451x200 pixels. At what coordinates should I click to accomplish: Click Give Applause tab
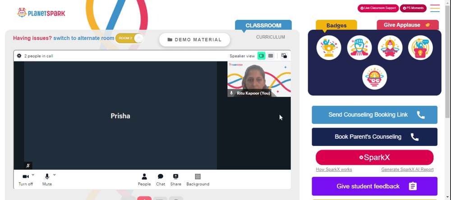click(408, 25)
